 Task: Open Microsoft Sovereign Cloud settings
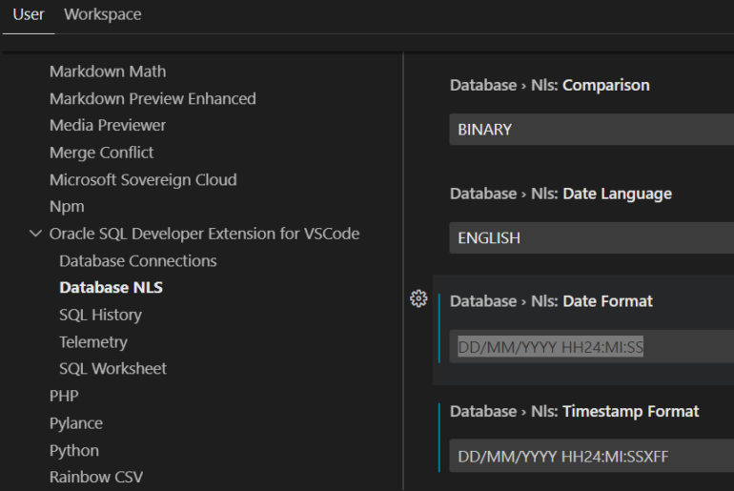click(x=143, y=179)
